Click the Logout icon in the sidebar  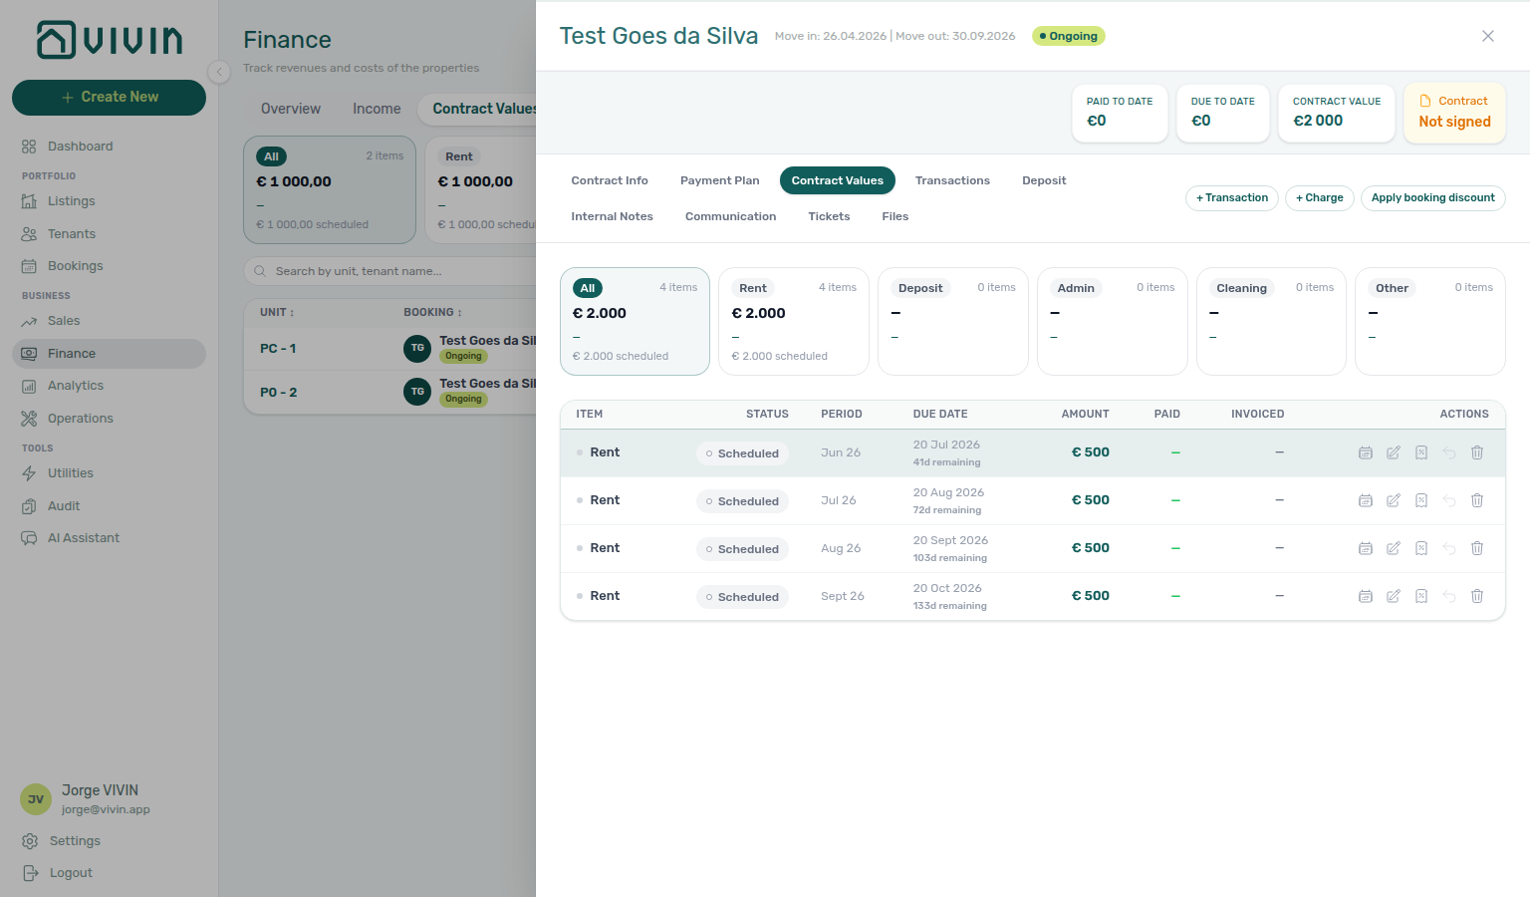coord(30,873)
